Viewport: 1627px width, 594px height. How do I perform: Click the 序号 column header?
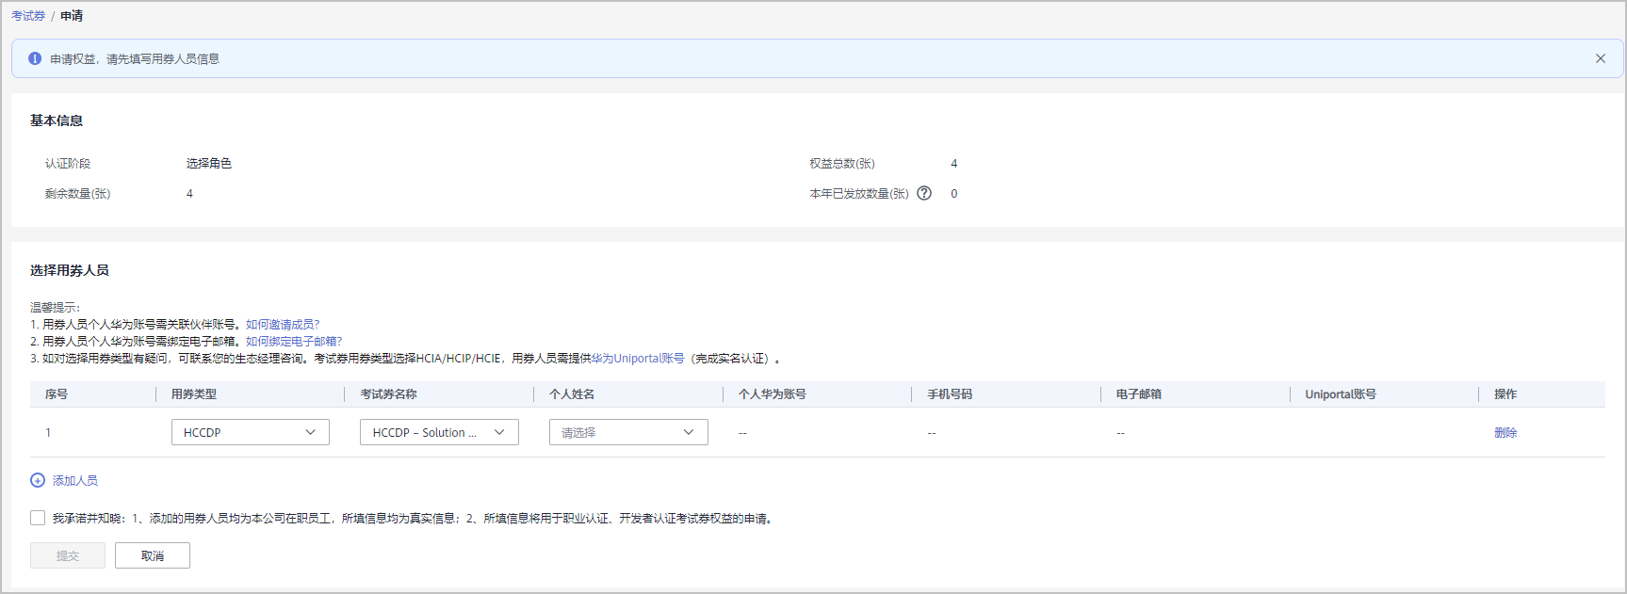point(57,393)
